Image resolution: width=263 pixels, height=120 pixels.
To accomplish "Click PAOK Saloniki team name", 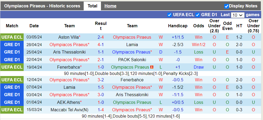I will pos(132,60).
